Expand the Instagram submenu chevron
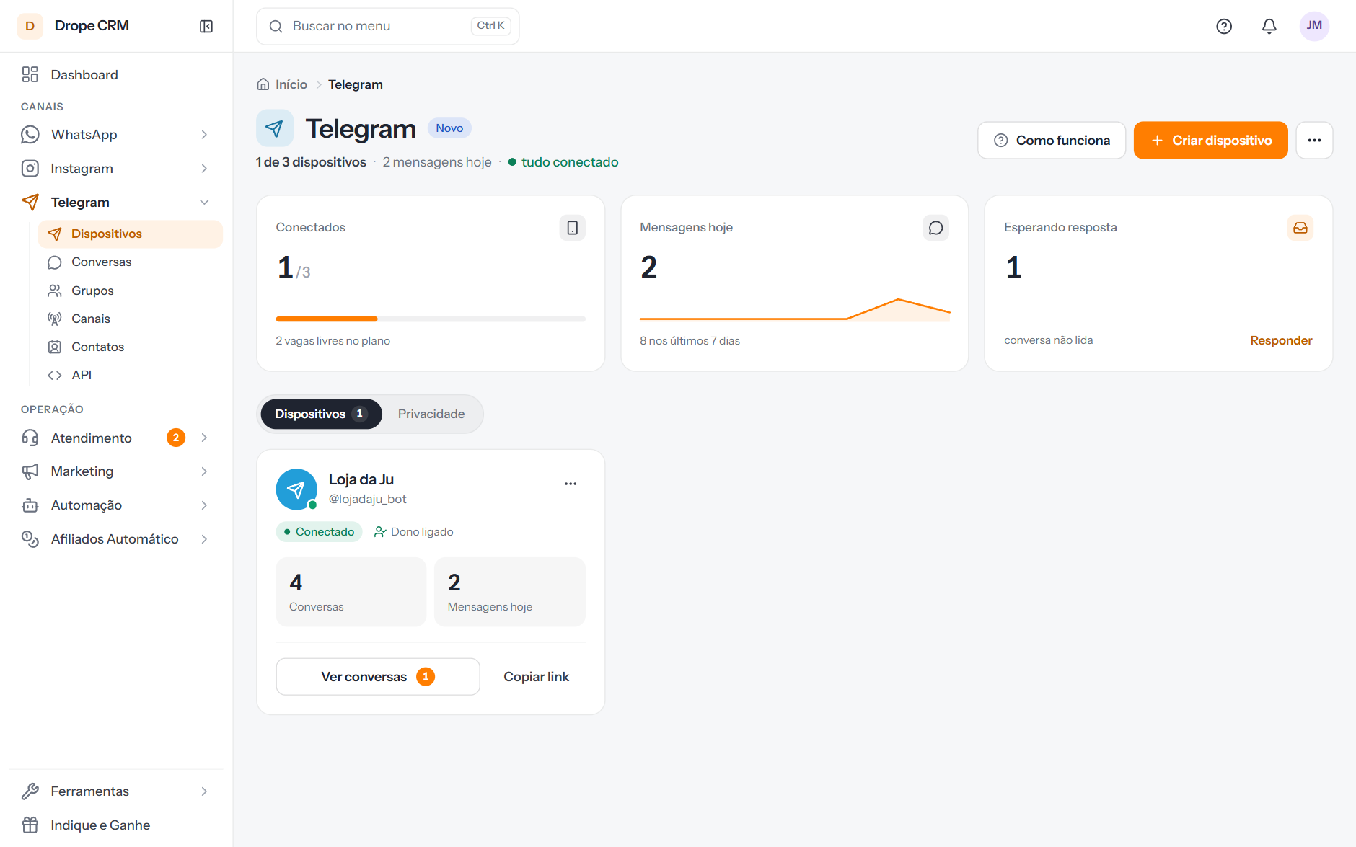The image size is (1356, 847). click(x=205, y=169)
